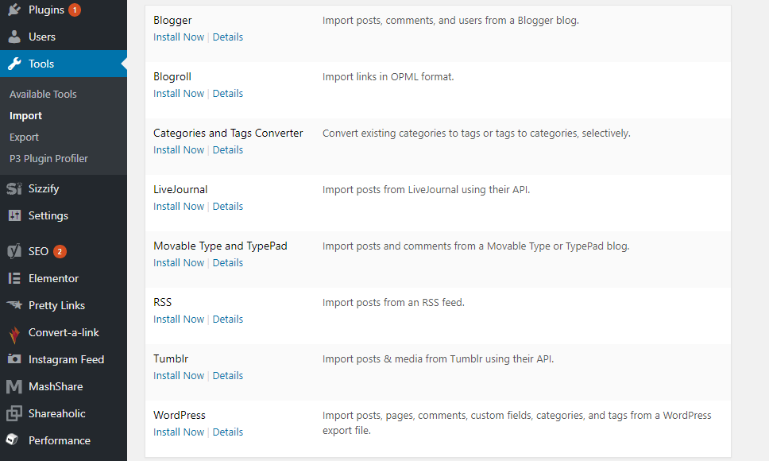Click the Tools wrench icon

(14, 64)
